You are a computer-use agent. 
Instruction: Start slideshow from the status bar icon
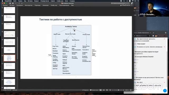tap(110, 90)
